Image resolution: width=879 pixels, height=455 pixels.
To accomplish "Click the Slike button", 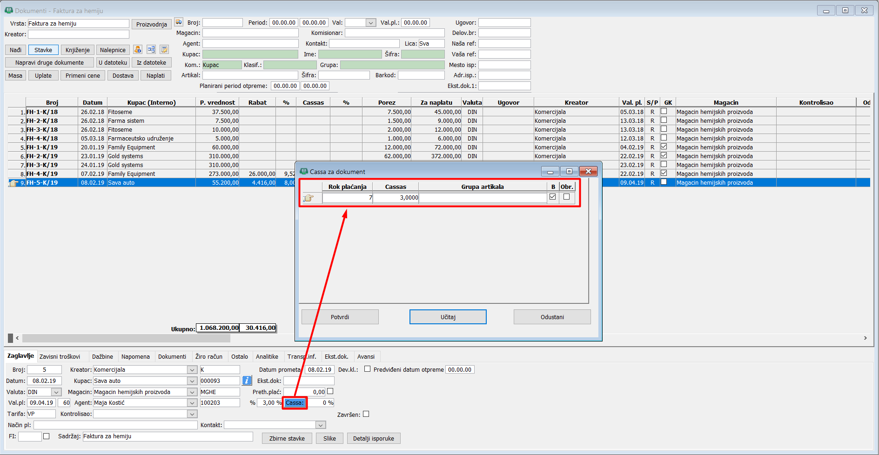I will (330, 438).
